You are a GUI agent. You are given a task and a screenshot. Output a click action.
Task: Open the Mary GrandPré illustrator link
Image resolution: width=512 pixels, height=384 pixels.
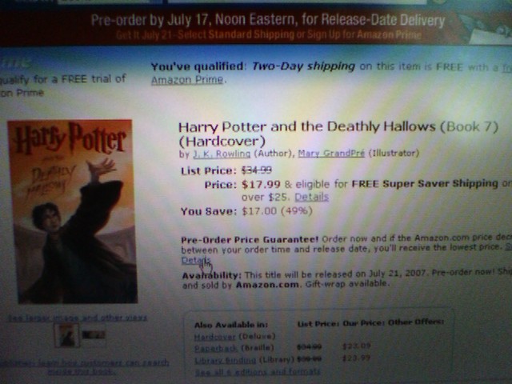coord(331,153)
